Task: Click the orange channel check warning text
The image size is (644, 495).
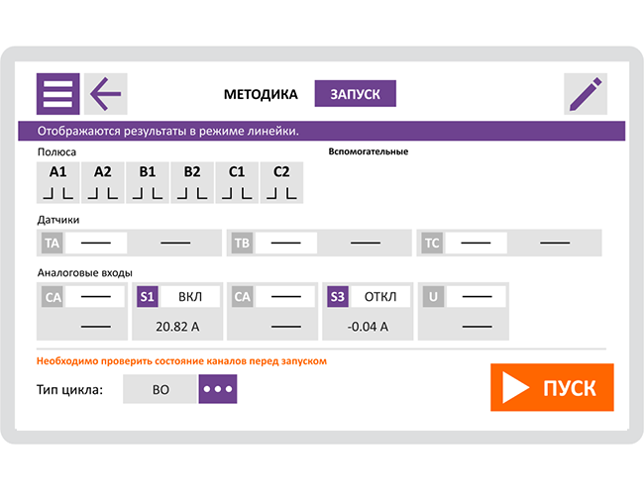Action: click(x=181, y=361)
